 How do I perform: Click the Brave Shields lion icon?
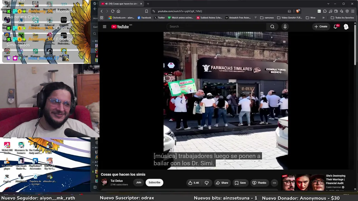pyautogui.click(x=298, y=11)
